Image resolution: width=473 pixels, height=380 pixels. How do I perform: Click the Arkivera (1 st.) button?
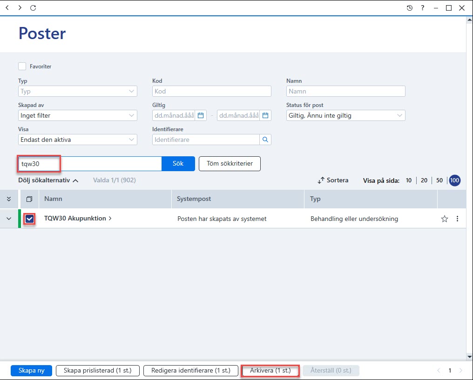pos(270,370)
